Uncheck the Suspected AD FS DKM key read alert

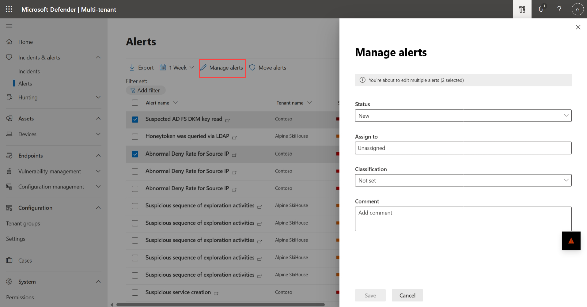(135, 119)
